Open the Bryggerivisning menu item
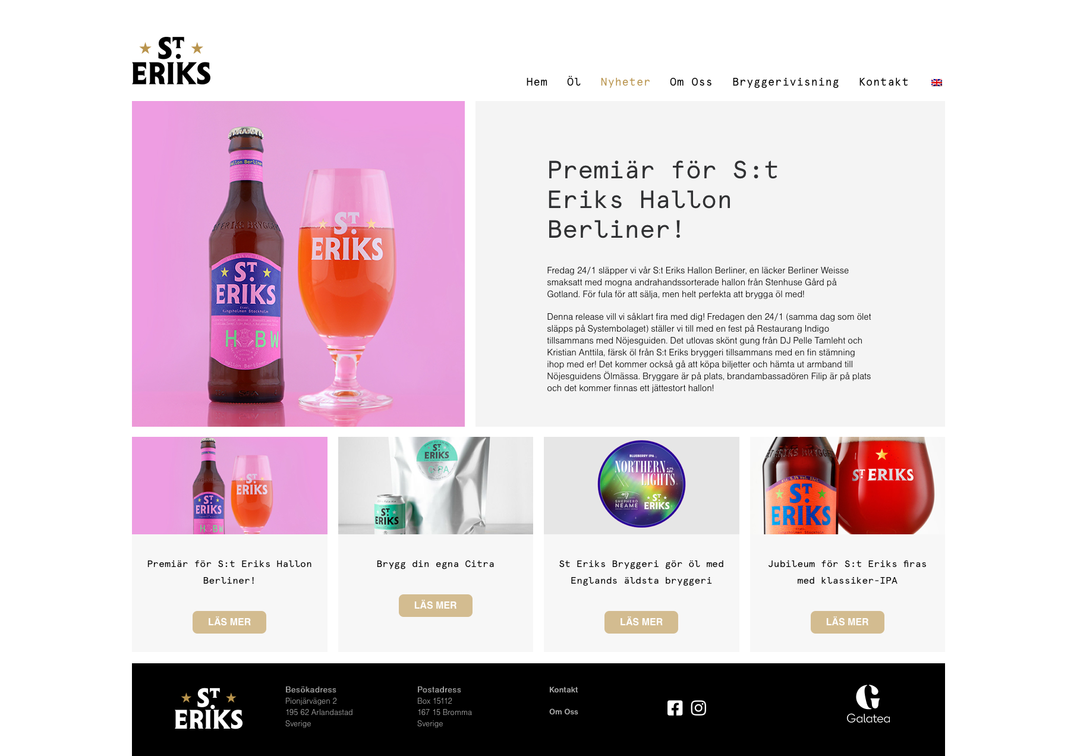The image size is (1077, 756). coord(786,82)
